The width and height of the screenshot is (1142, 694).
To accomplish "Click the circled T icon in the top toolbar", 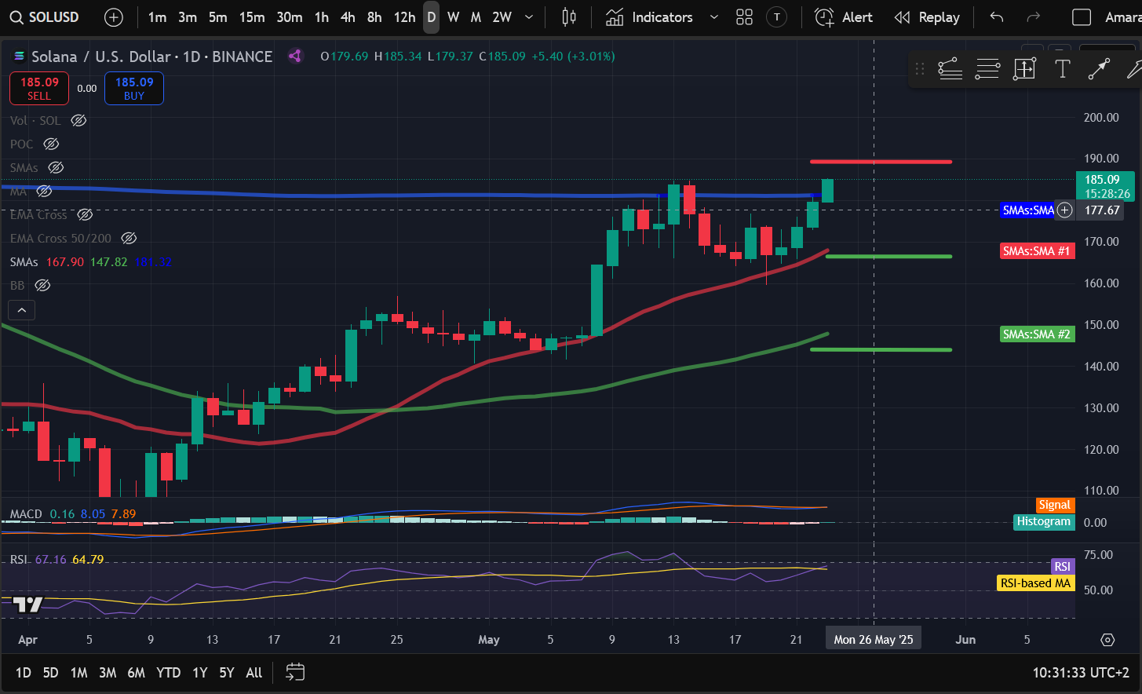I will pos(776,17).
